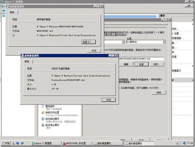The height and width of the screenshot is (147, 195).
Task: Click the 自动停止操作 icon
Action: coord(43,125)
